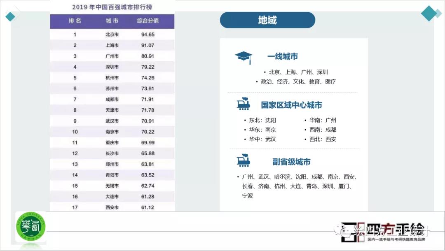Click the 杭州市 cell

[x=112, y=78]
